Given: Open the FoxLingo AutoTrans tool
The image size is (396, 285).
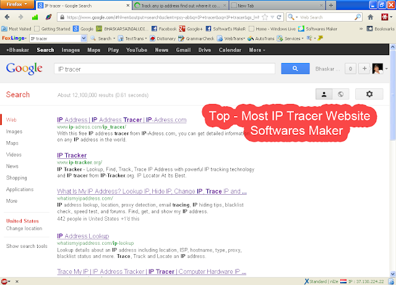Looking at the screenshot, I should click(x=261, y=38).
